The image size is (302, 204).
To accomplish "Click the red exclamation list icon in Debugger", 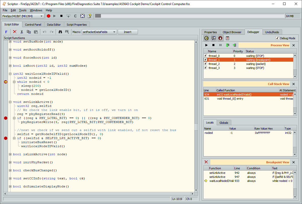I will click(x=228, y=38).
